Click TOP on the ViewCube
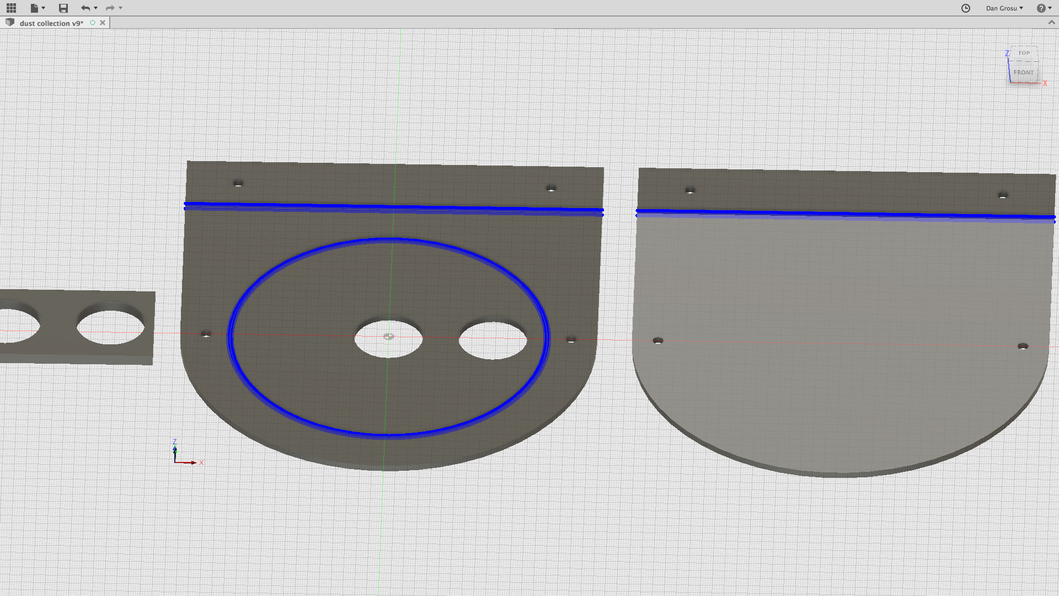Screen dimensions: 1059x596 click(1025, 53)
